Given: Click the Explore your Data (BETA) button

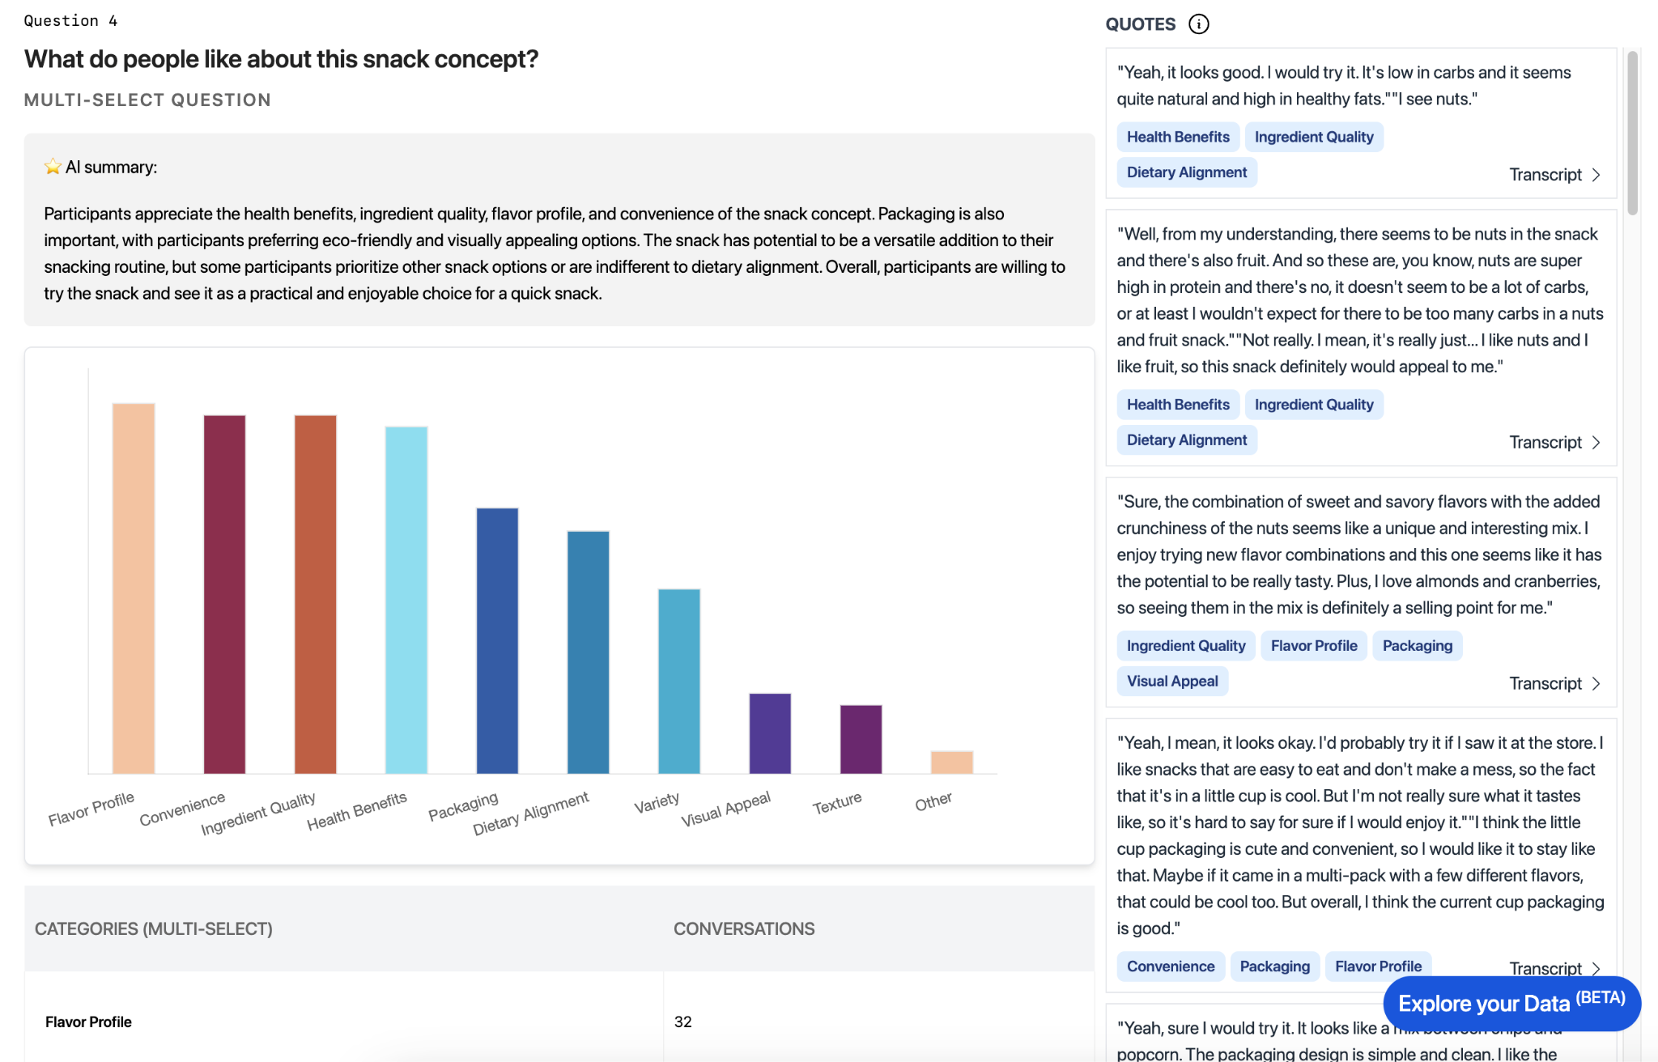Looking at the screenshot, I should pyautogui.click(x=1511, y=1003).
